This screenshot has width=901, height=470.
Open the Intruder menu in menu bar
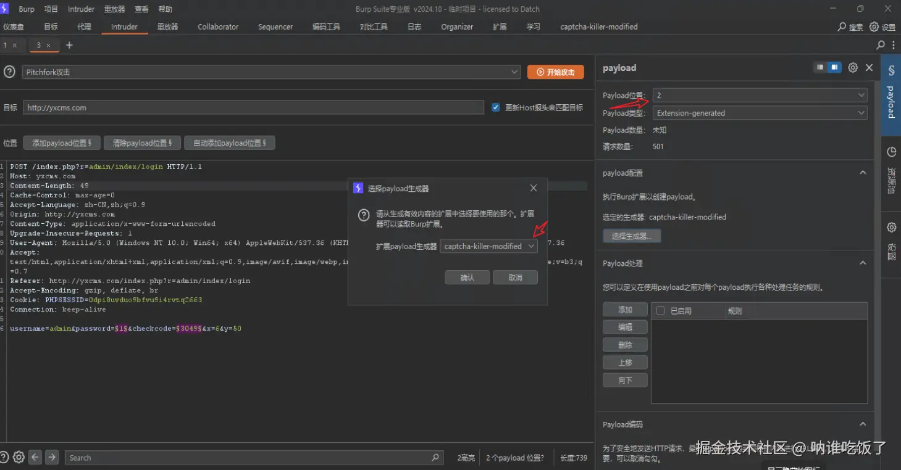click(82, 9)
